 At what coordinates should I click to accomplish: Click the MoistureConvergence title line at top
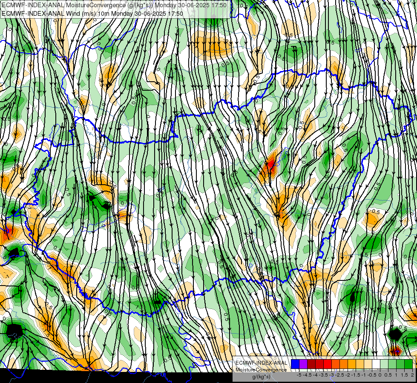[114, 5]
